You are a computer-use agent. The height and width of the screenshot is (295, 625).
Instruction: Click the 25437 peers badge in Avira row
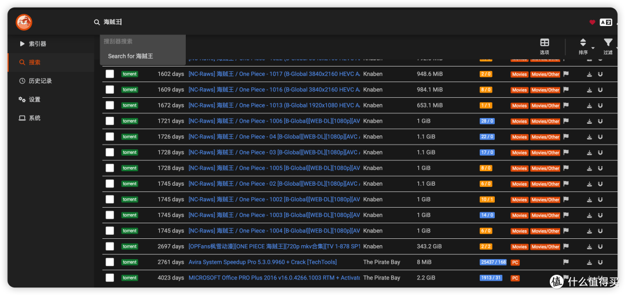[493, 262]
